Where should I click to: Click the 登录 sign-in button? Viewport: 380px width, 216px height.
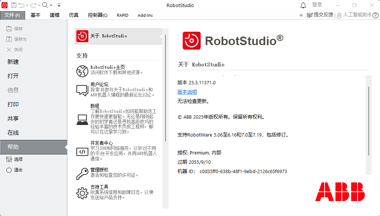[x=317, y=5]
